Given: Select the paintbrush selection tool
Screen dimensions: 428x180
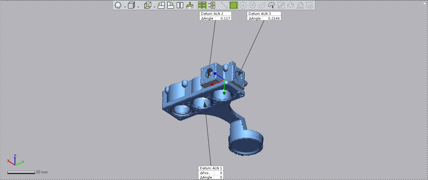Looking at the screenshot, I should coord(281,5).
